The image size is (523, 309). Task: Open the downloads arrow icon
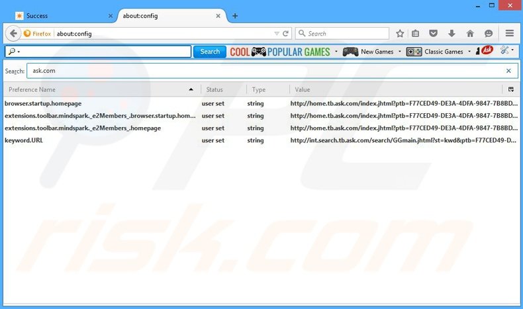[x=452, y=33]
